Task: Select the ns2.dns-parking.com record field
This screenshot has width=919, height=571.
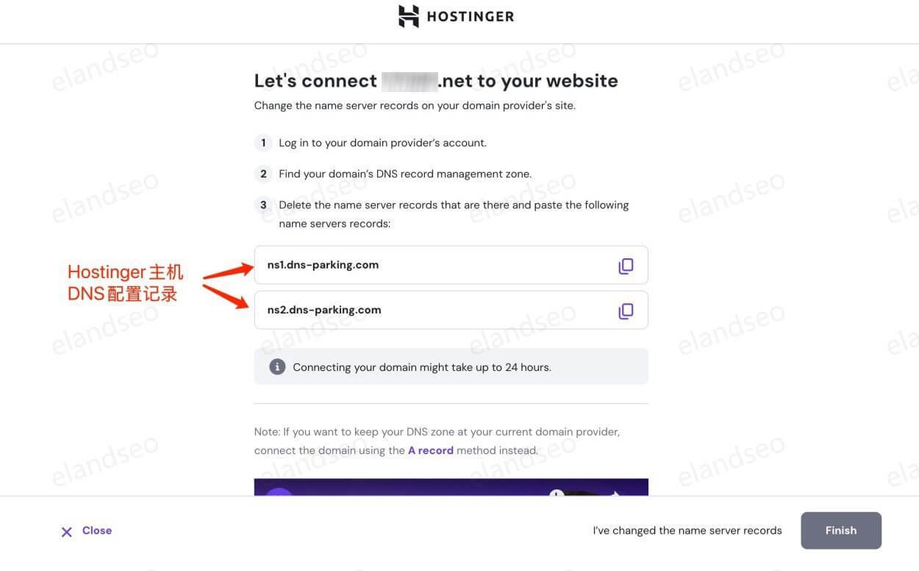Action: (451, 310)
